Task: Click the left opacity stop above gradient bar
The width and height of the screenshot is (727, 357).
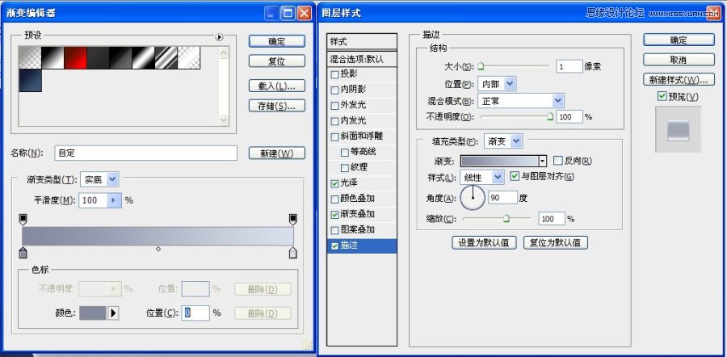Action: click(x=23, y=220)
